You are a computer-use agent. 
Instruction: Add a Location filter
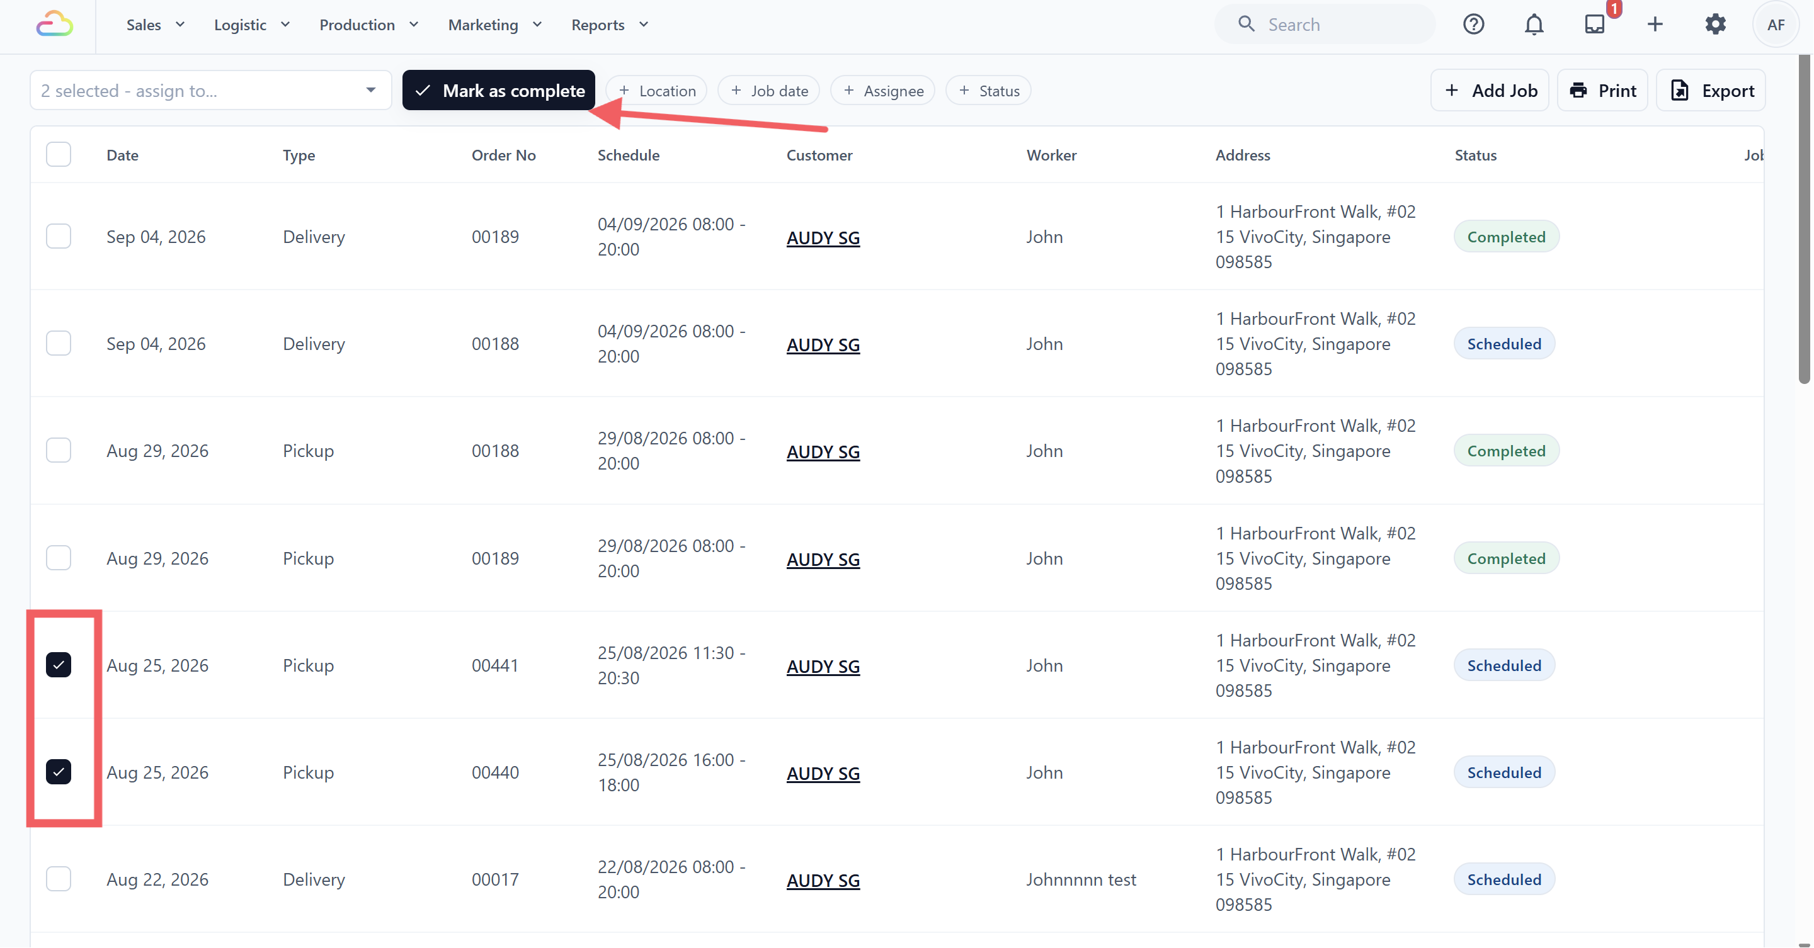[x=656, y=91]
